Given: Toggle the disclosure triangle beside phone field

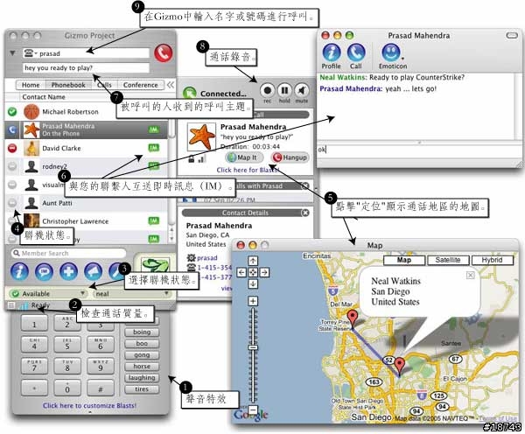Looking at the screenshot, I should [x=12, y=53].
